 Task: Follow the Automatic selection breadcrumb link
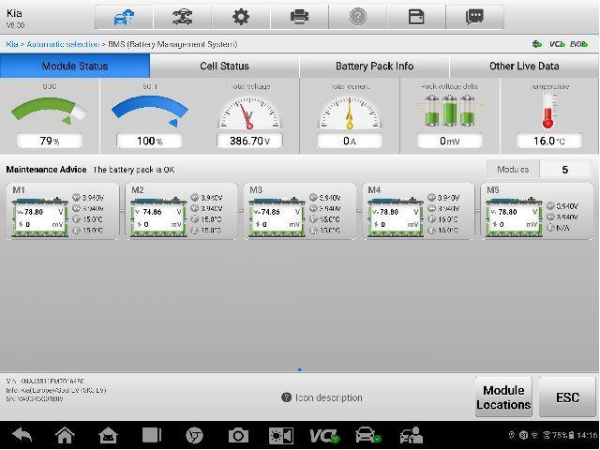(x=63, y=44)
